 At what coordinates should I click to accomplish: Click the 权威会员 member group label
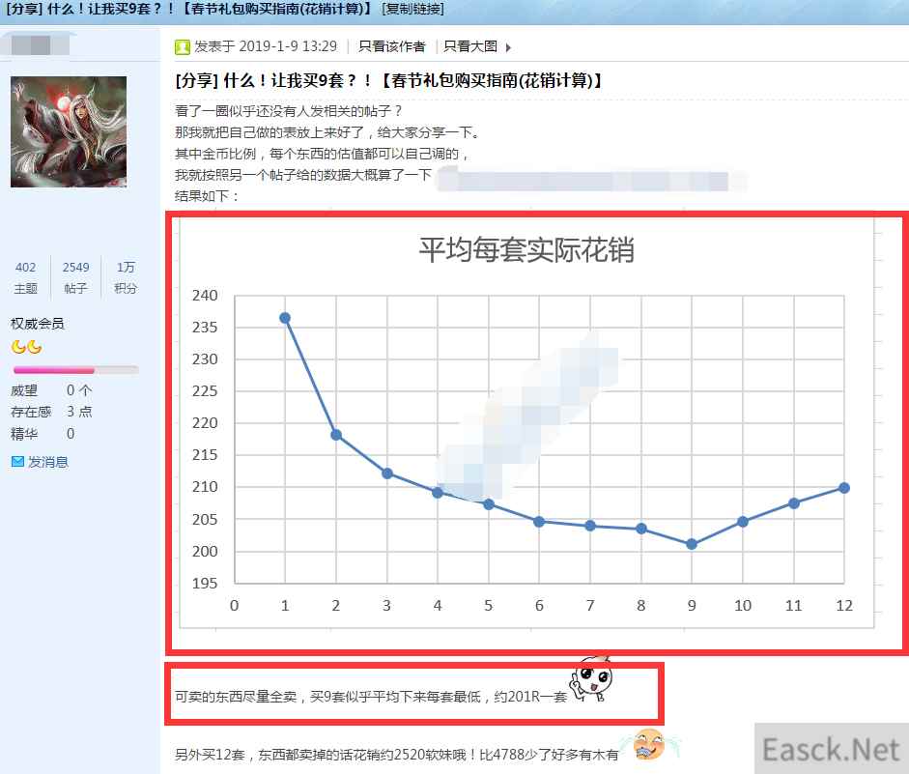tap(38, 324)
